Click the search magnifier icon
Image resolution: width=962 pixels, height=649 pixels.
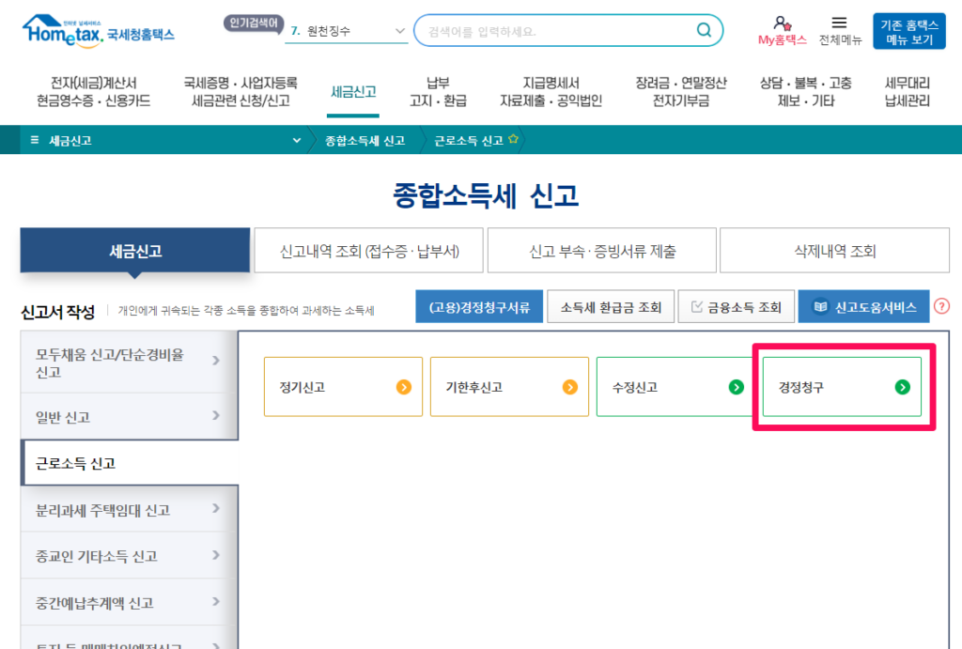point(703,30)
